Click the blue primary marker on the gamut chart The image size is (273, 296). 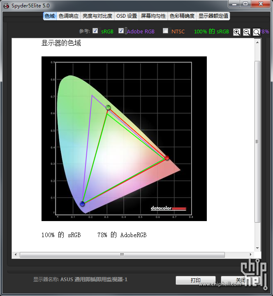[82, 204]
